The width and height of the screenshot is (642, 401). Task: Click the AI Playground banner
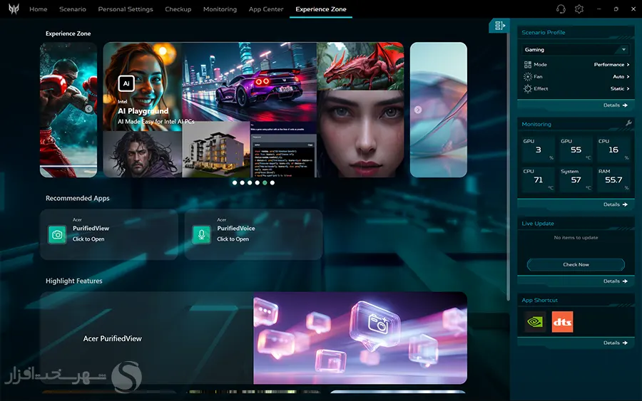tap(253, 110)
